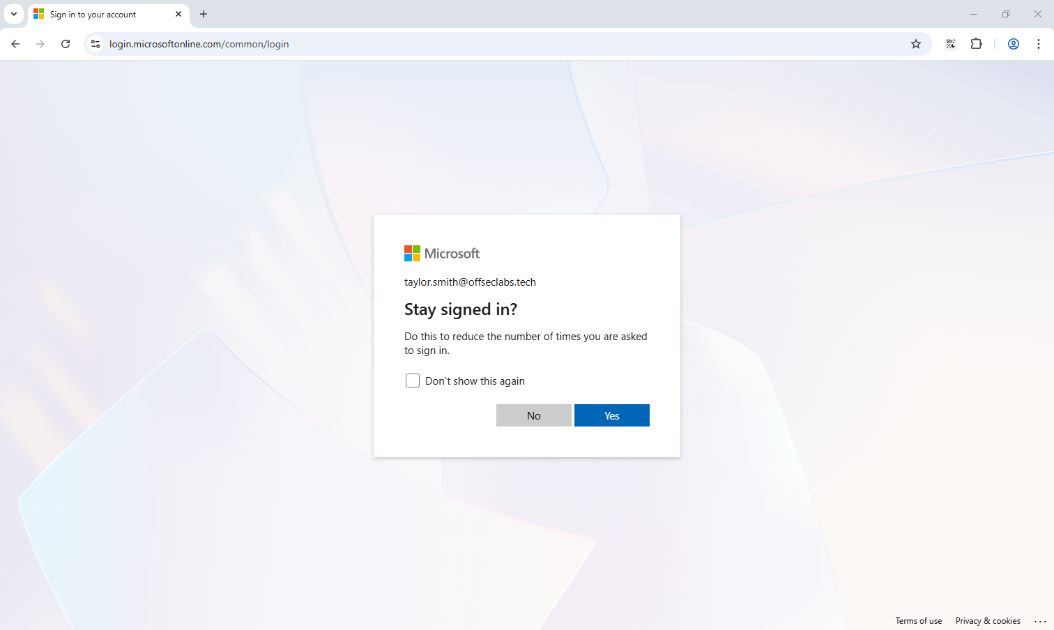The height and width of the screenshot is (630, 1054).
Task: Bookmark this tab with the star icon
Action: point(916,44)
